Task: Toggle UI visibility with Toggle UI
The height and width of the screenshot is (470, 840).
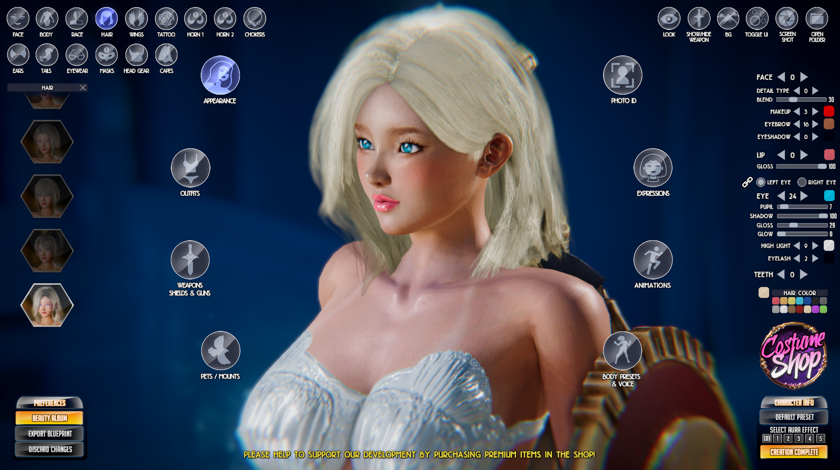Action: coord(757,18)
